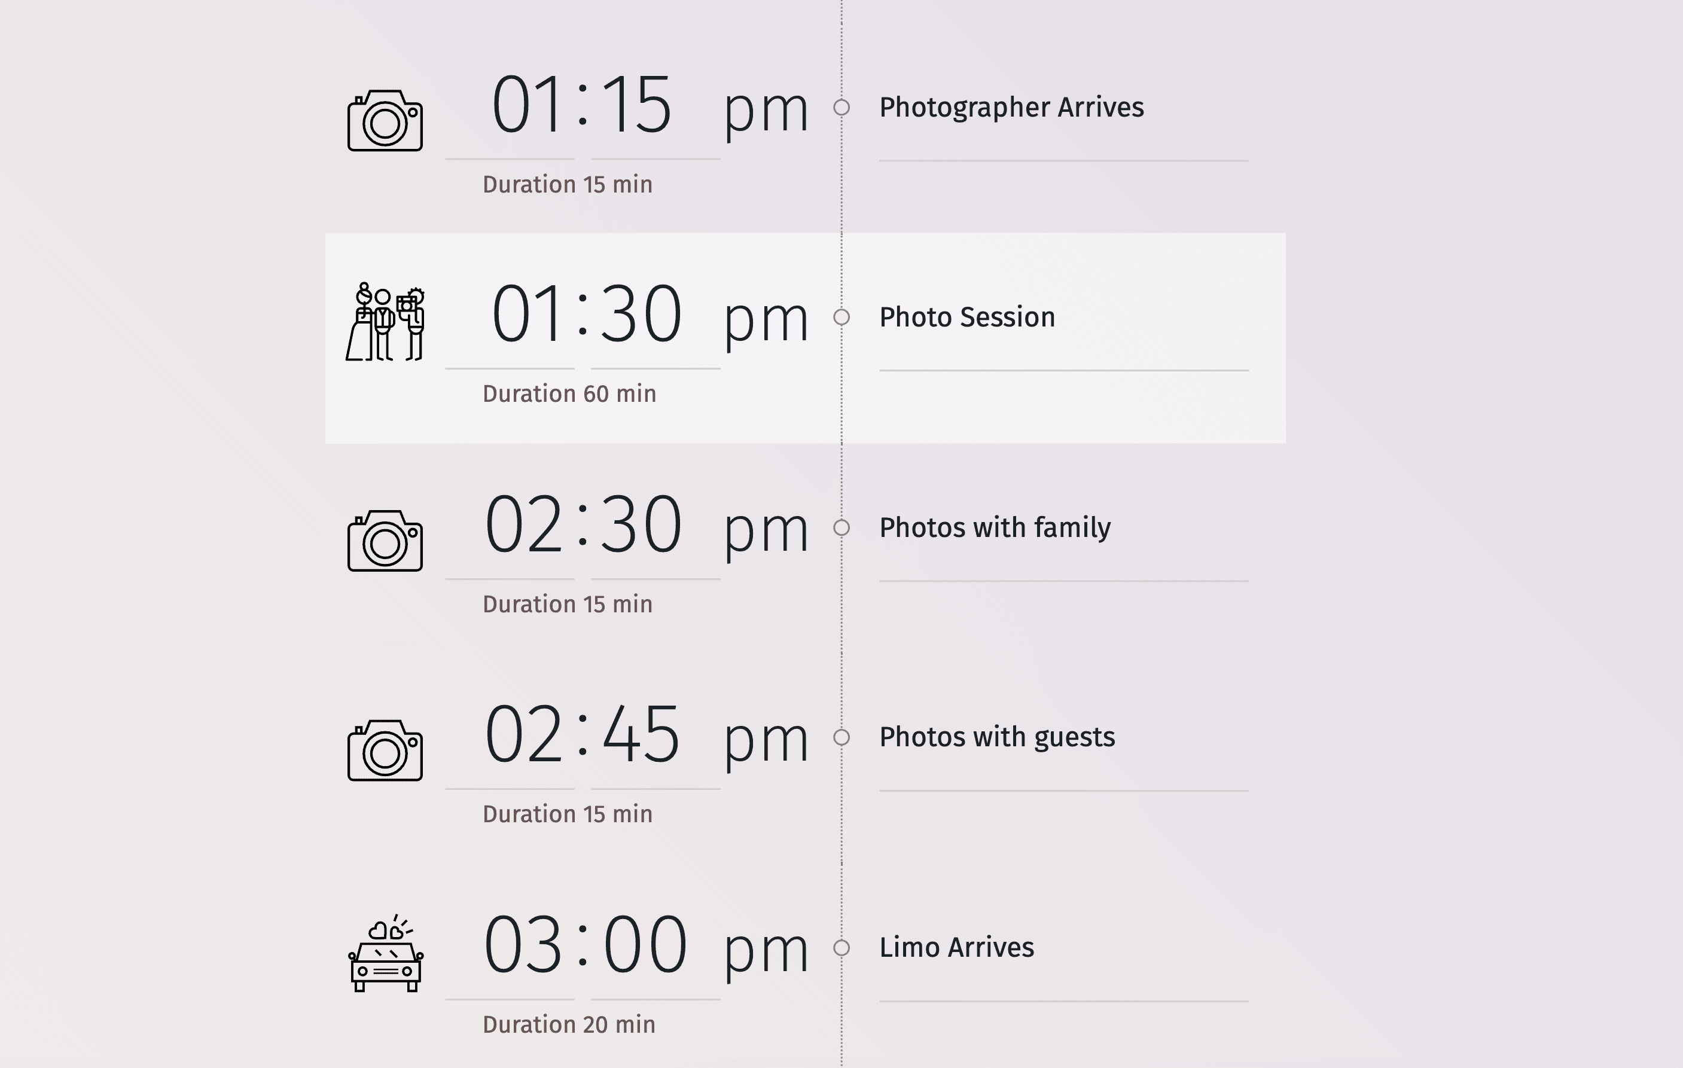
Task: Click the timeline dot at 02:30 pm
Action: click(x=841, y=526)
